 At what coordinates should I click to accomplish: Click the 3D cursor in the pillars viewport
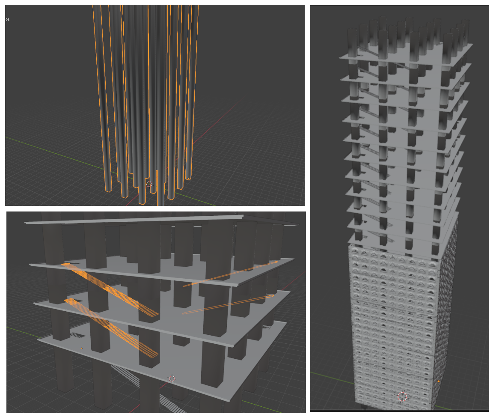[x=149, y=184]
